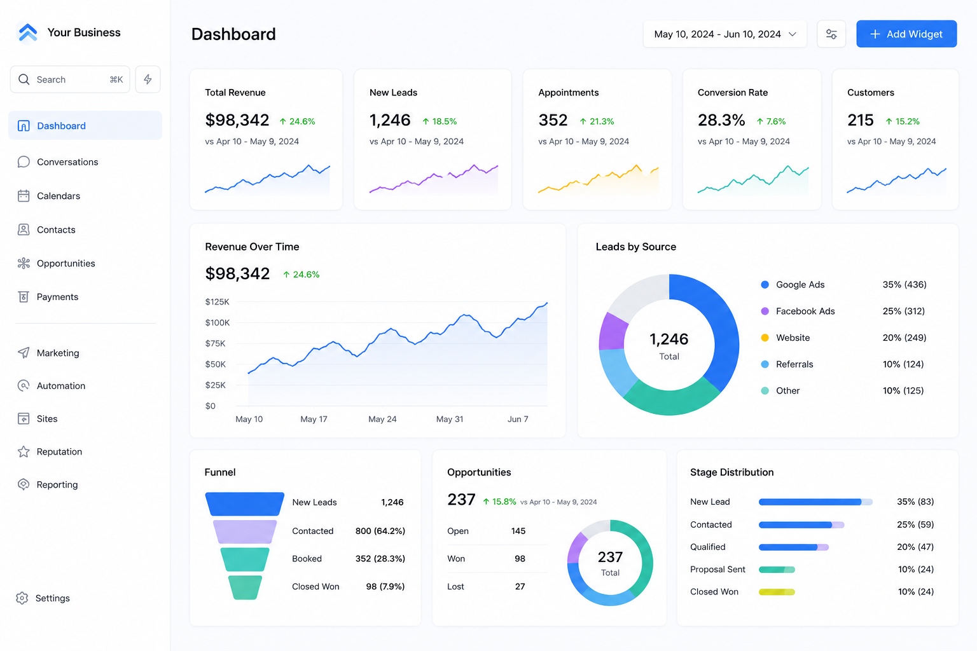Click the Conversations chat bubble icon
This screenshot has width=977, height=651.
pos(24,162)
